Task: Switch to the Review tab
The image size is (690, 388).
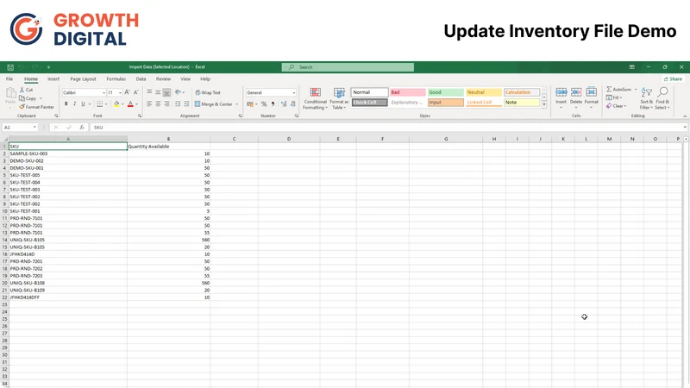Action: point(163,79)
